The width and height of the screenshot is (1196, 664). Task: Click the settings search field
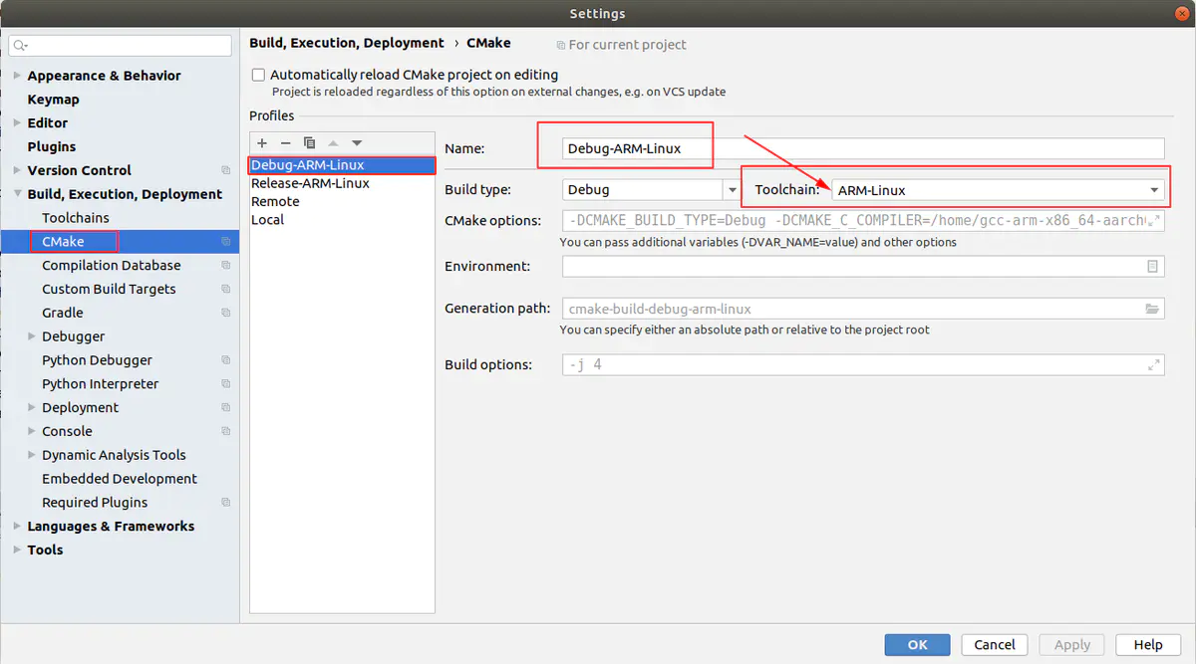[x=125, y=46]
